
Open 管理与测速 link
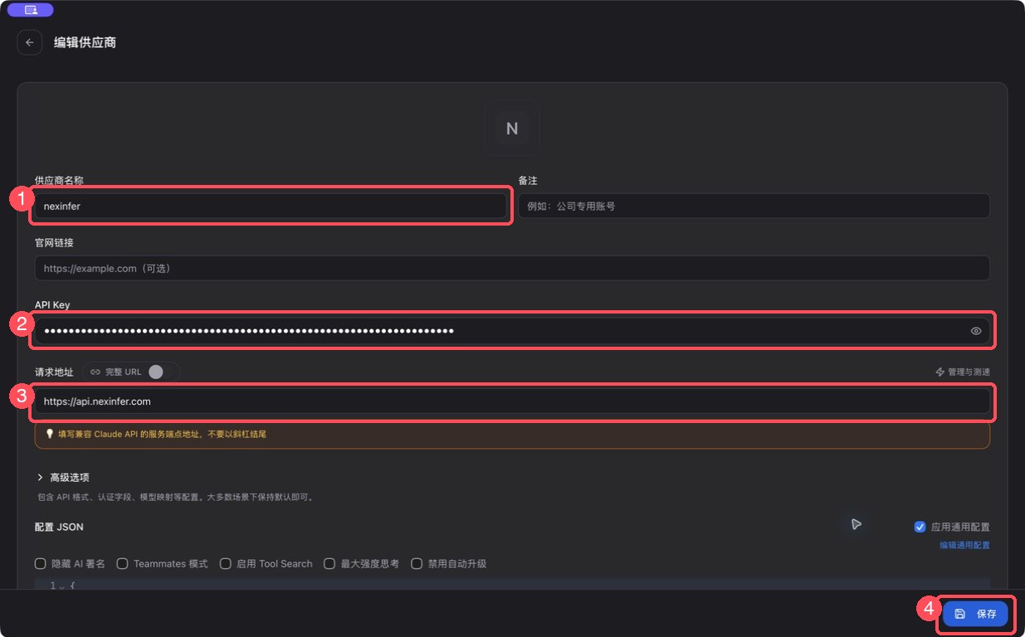(962, 372)
